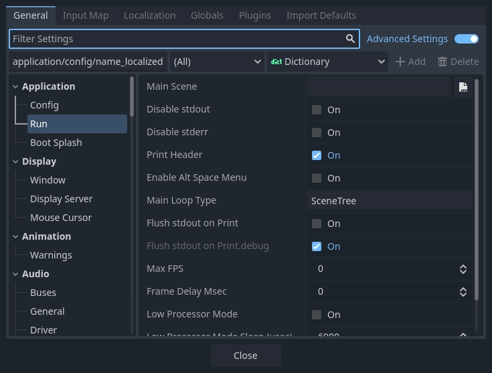The image size is (492, 373).
Task: Select Boot Splash in the settings tree
Action: pos(56,143)
